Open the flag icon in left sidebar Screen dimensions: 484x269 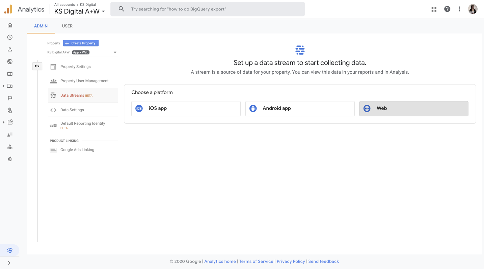(10, 98)
